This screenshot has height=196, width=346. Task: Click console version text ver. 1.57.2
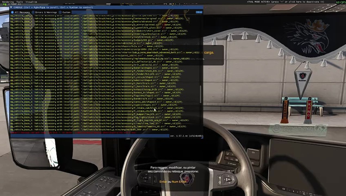186,136
